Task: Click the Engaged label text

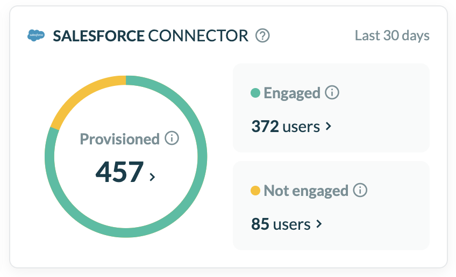Action: [x=291, y=93]
